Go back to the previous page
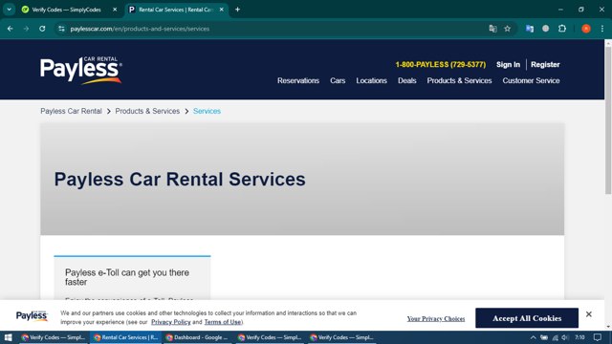 click(11, 29)
